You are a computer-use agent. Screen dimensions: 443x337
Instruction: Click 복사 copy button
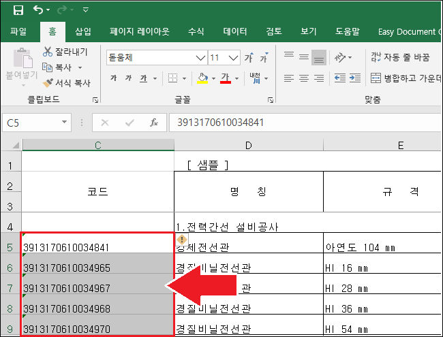(x=57, y=67)
